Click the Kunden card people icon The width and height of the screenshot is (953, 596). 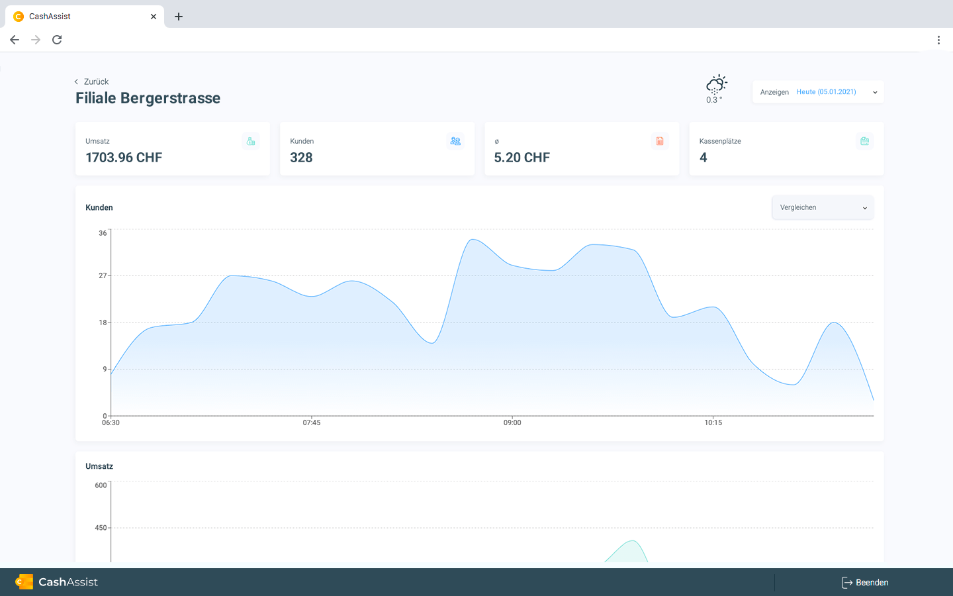click(455, 141)
